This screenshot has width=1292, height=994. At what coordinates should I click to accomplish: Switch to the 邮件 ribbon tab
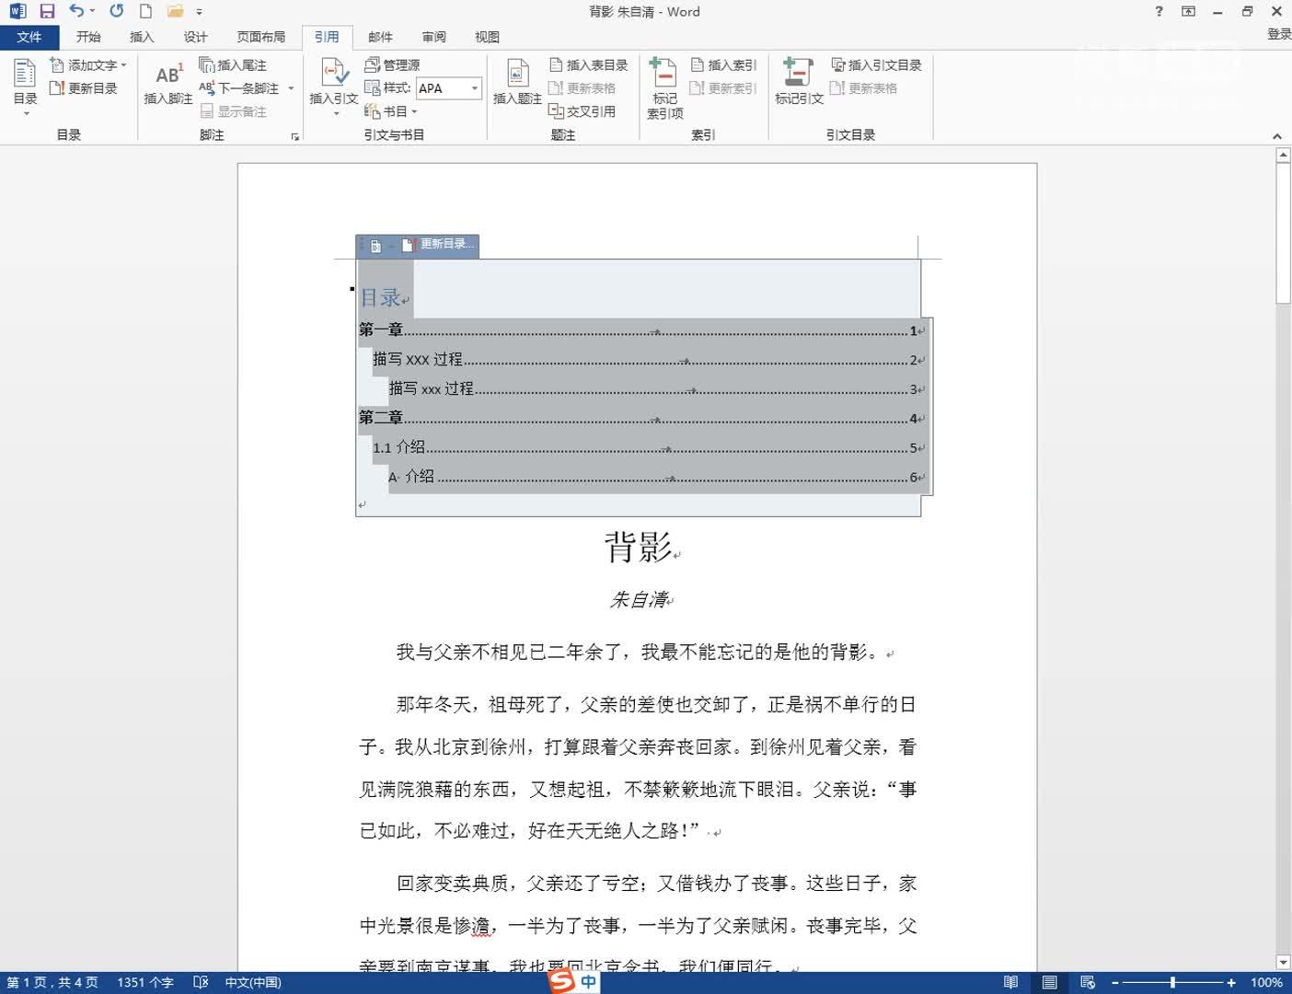tap(380, 37)
